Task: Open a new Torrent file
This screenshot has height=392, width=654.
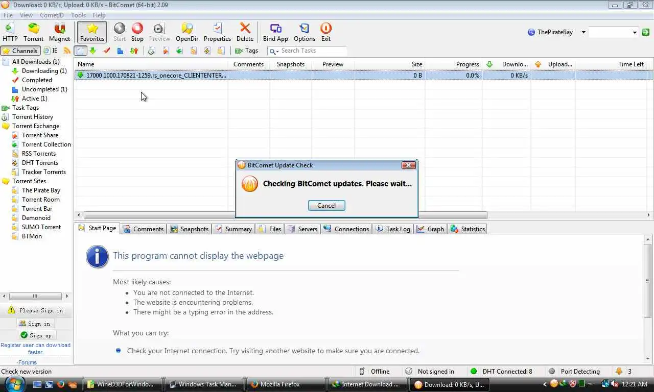Action: (33, 32)
